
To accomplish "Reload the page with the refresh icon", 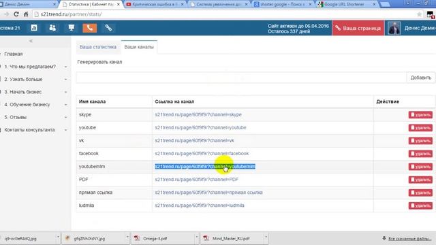I will tap(16, 14).
